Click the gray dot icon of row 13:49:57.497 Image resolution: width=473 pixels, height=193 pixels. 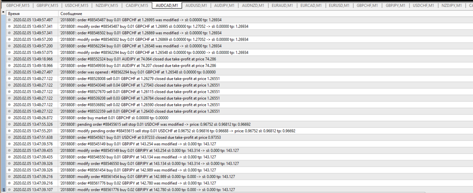click(x=10, y=20)
